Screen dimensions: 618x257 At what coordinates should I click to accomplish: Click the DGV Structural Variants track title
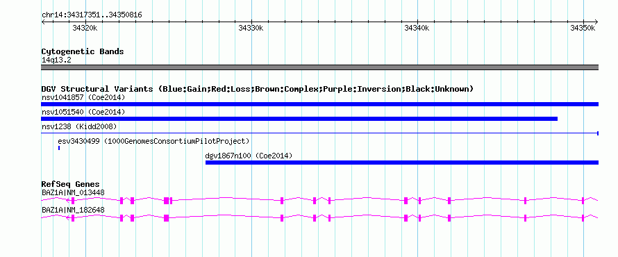[258, 89]
